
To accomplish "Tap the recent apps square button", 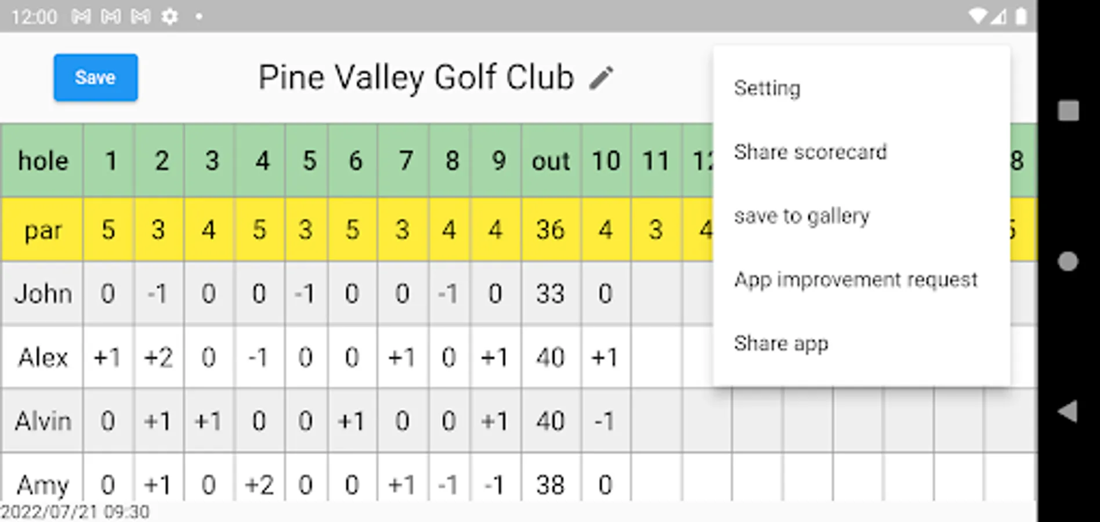I will 1068,110.
